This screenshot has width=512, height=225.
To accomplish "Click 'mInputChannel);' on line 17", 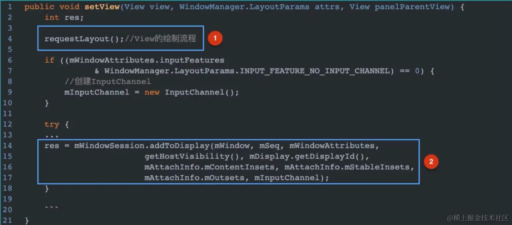I will [x=292, y=178].
